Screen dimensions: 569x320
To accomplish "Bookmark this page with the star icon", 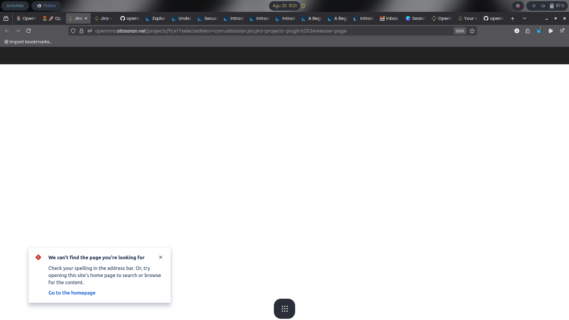I will (x=472, y=31).
